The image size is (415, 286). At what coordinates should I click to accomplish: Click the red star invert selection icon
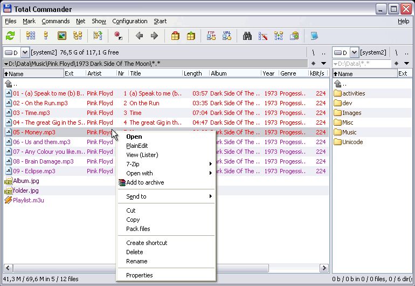118,36
